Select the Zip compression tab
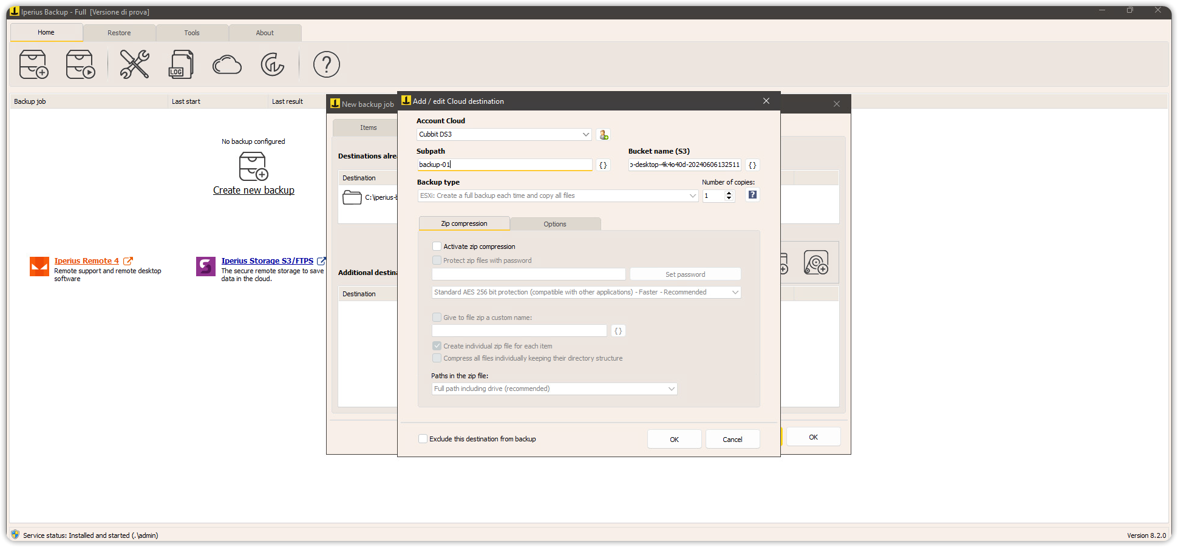 tap(464, 224)
